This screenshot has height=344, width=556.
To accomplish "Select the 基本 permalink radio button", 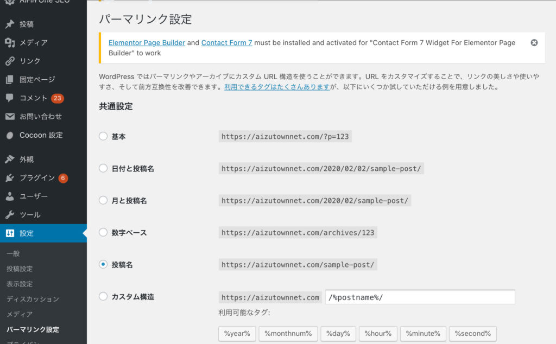I will click(103, 136).
